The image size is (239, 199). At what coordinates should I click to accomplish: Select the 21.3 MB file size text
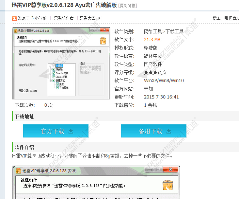152,40
